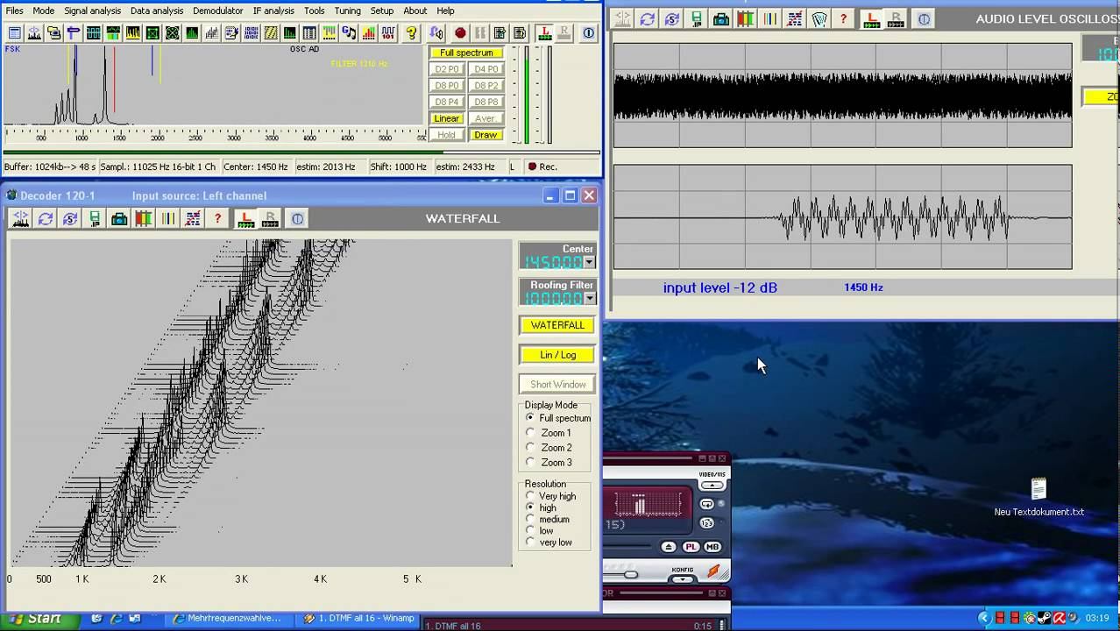Screen dimensions: 1120x631
Task: Click the Aver. button
Action: (x=486, y=118)
